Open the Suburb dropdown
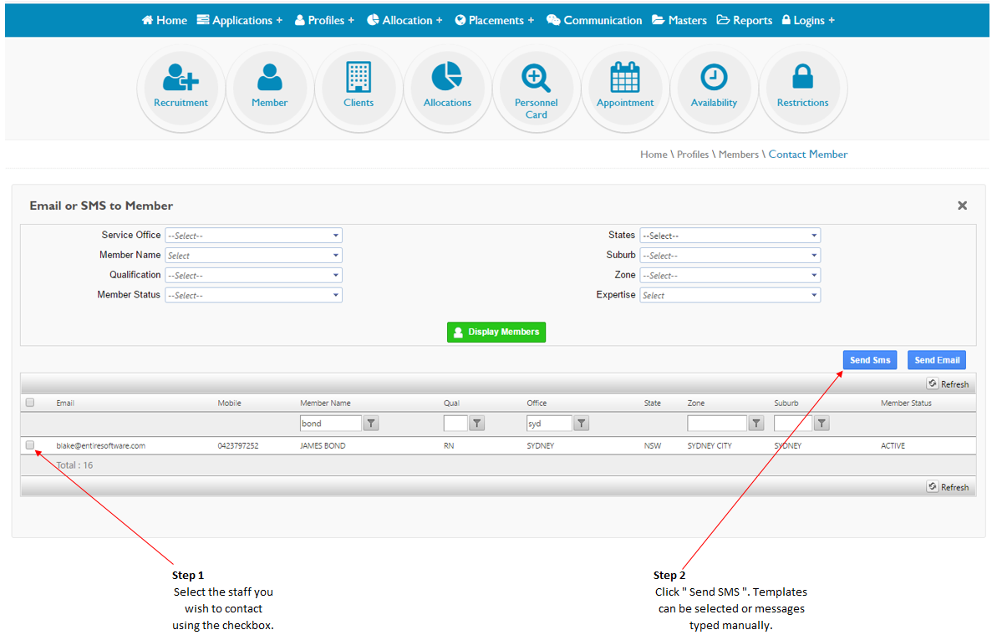This screenshot has height=640, width=997. (x=730, y=256)
